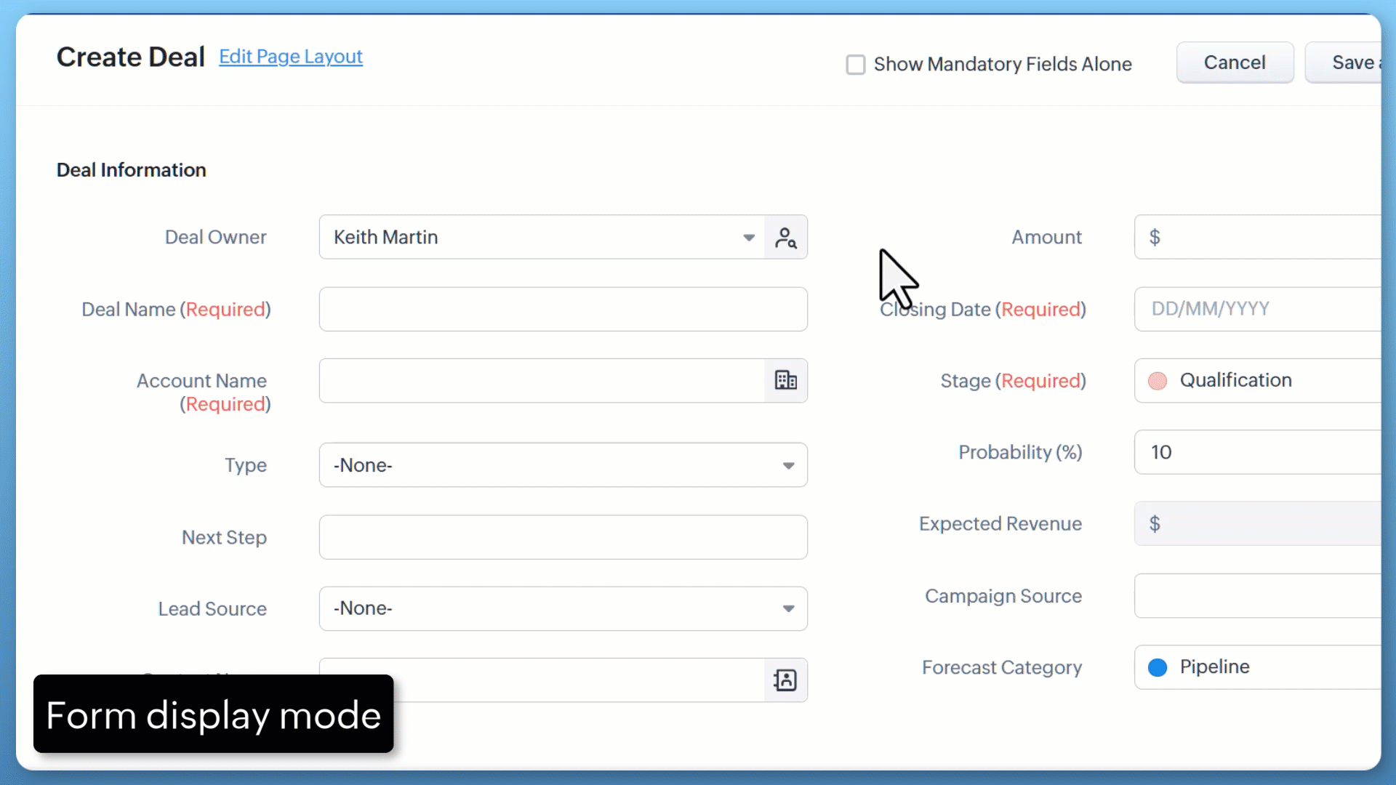Click the blue Pipeline color dot

tap(1158, 667)
